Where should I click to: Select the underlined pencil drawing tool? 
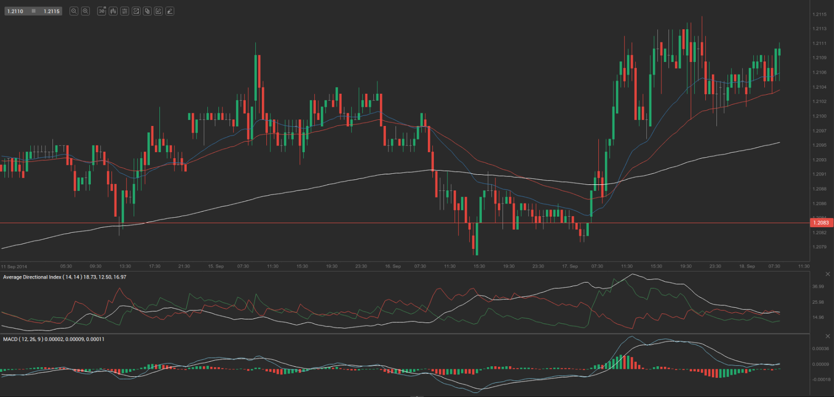click(x=170, y=11)
